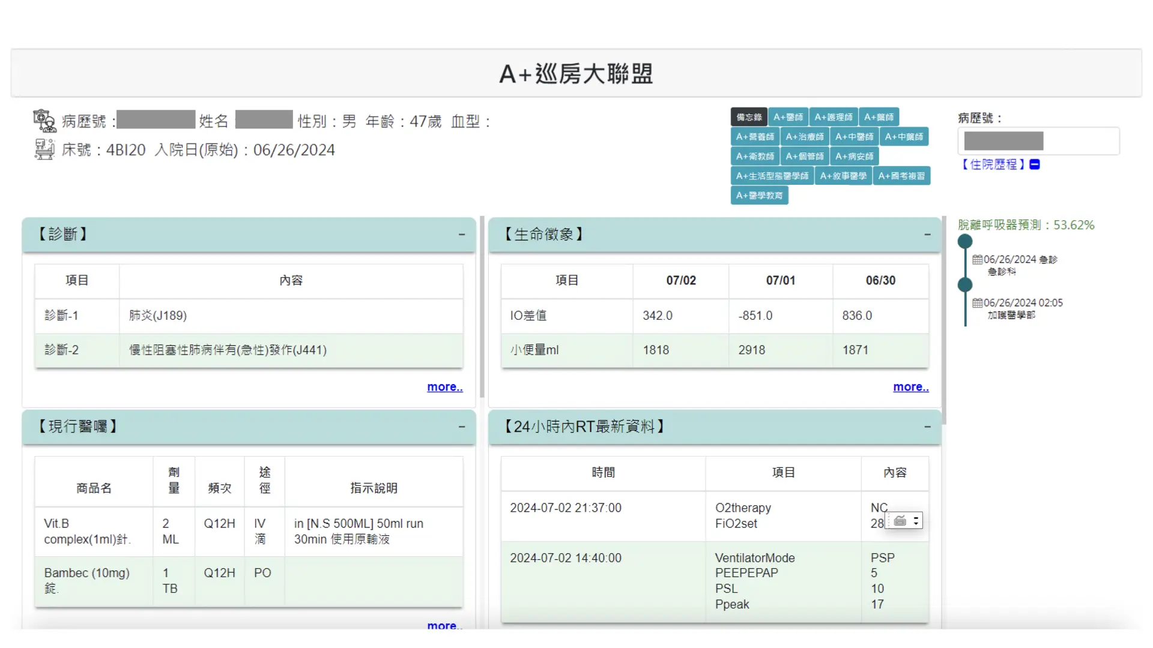The height and width of the screenshot is (648, 1153).
Task: Click the patient record icon beside 病歷號
Action: coord(44,121)
